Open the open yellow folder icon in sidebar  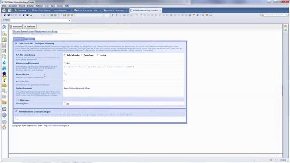(x=4, y=102)
